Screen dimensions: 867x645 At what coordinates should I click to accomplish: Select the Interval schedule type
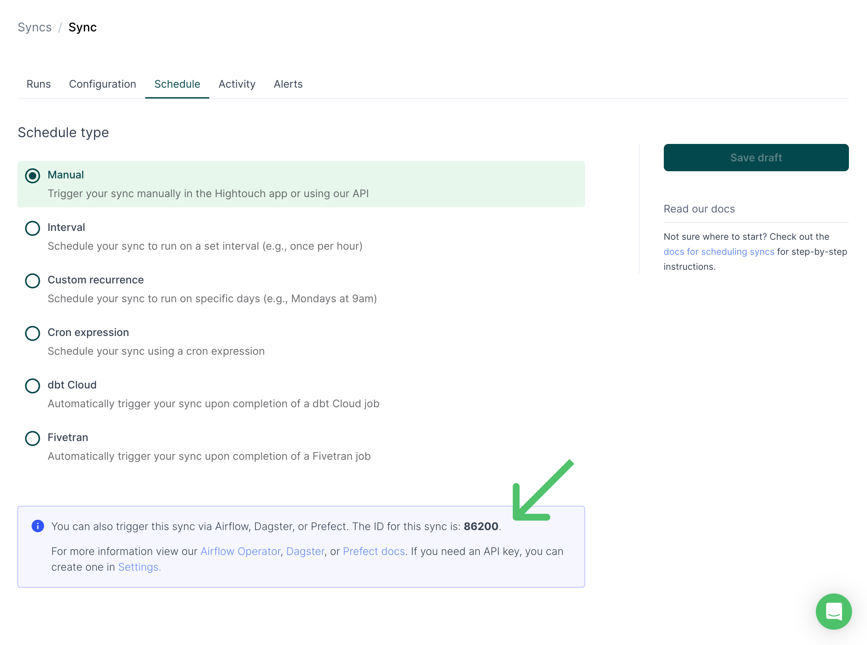coord(33,229)
